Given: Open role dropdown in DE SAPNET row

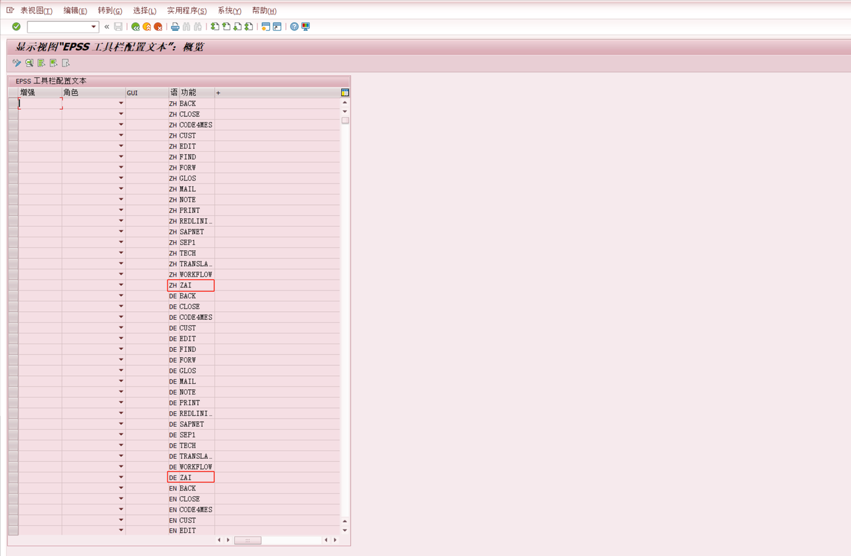Looking at the screenshot, I should (x=121, y=424).
